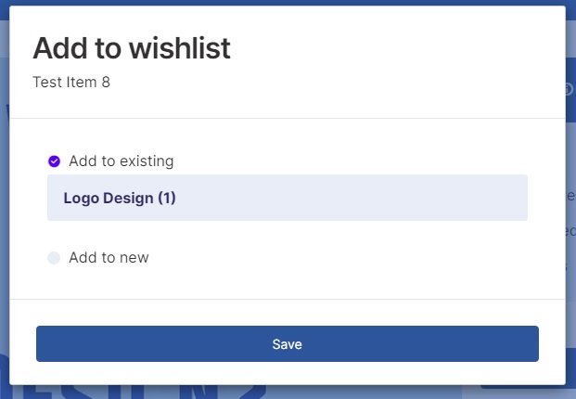Select the "Add to existing" radio button

pos(54,161)
